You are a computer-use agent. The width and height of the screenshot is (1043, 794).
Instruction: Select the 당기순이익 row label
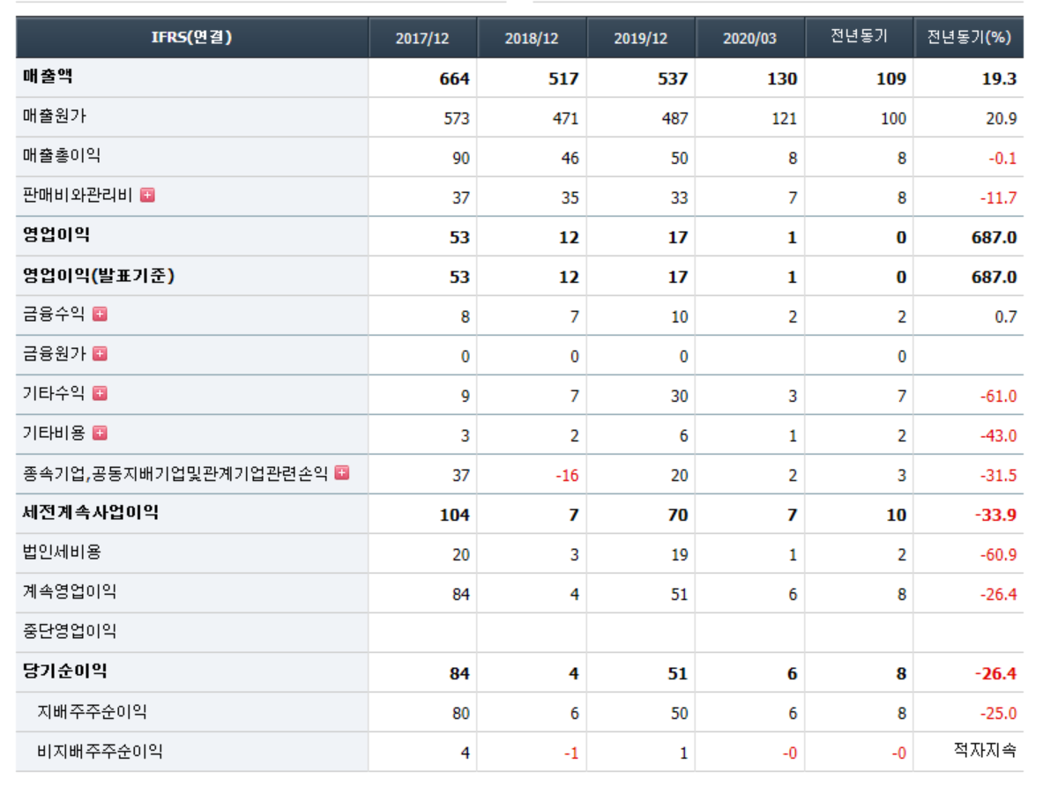pos(64,671)
